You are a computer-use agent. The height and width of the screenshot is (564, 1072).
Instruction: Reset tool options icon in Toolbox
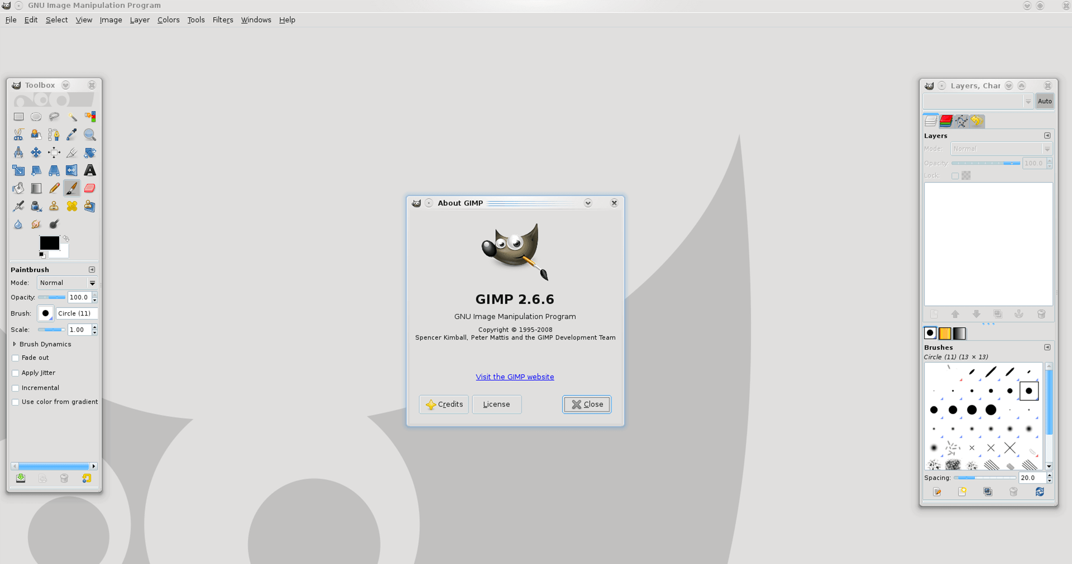coord(87,479)
